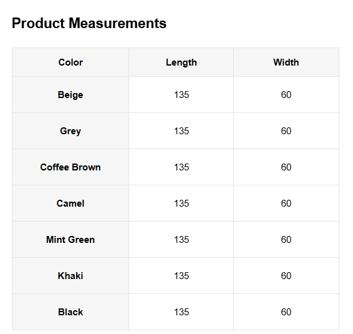Click the Grey row label
The width and height of the screenshot is (353, 334).
click(x=70, y=131)
